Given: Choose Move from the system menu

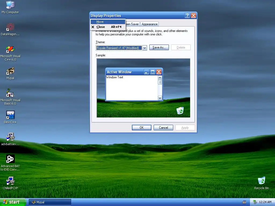Looking at the screenshot, I should coord(108,22).
